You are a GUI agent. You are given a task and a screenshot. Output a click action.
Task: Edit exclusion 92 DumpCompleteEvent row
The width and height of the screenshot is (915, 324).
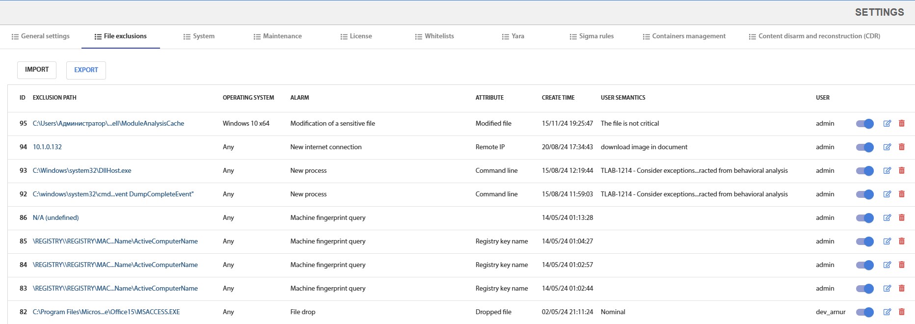click(x=887, y=194)
